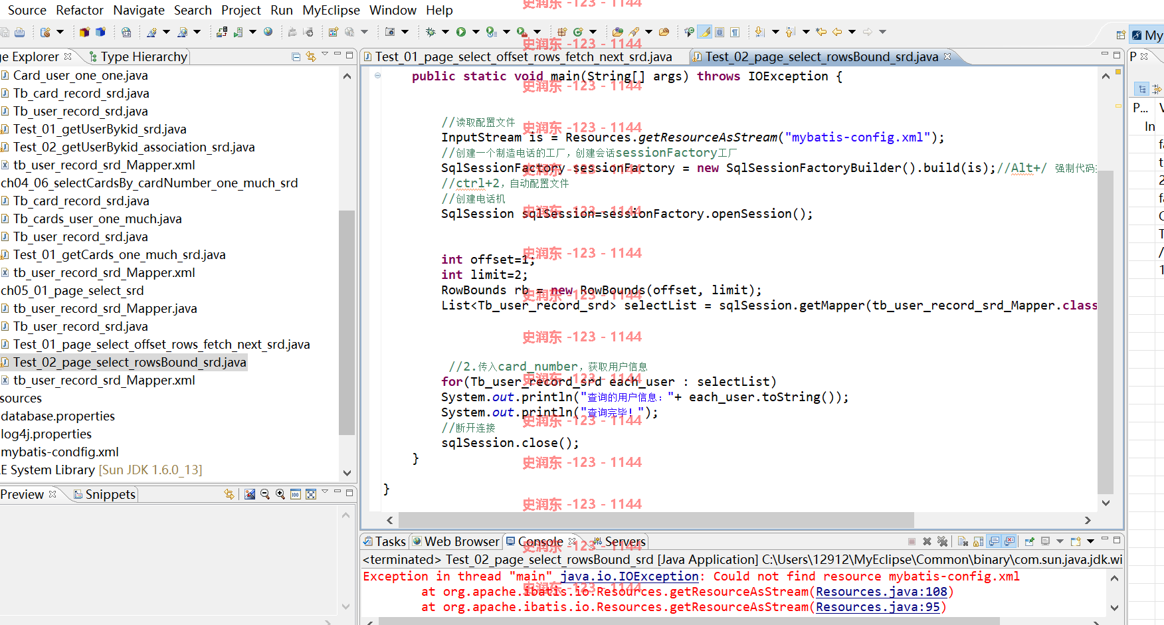Click Last Edit Location icon
1164x625 pixels.
821,32
